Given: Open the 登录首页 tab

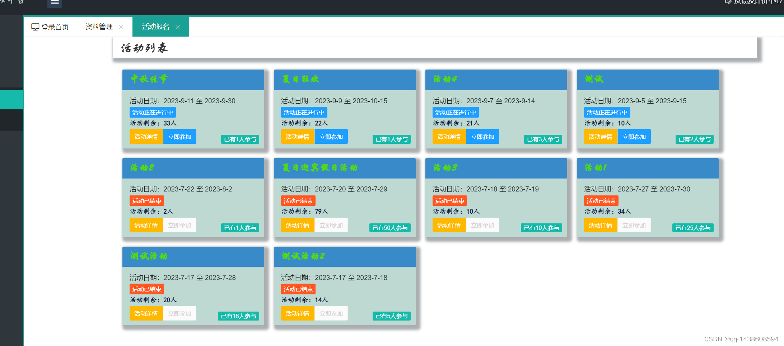Looking at the screenshot, I should coord(50,27).
